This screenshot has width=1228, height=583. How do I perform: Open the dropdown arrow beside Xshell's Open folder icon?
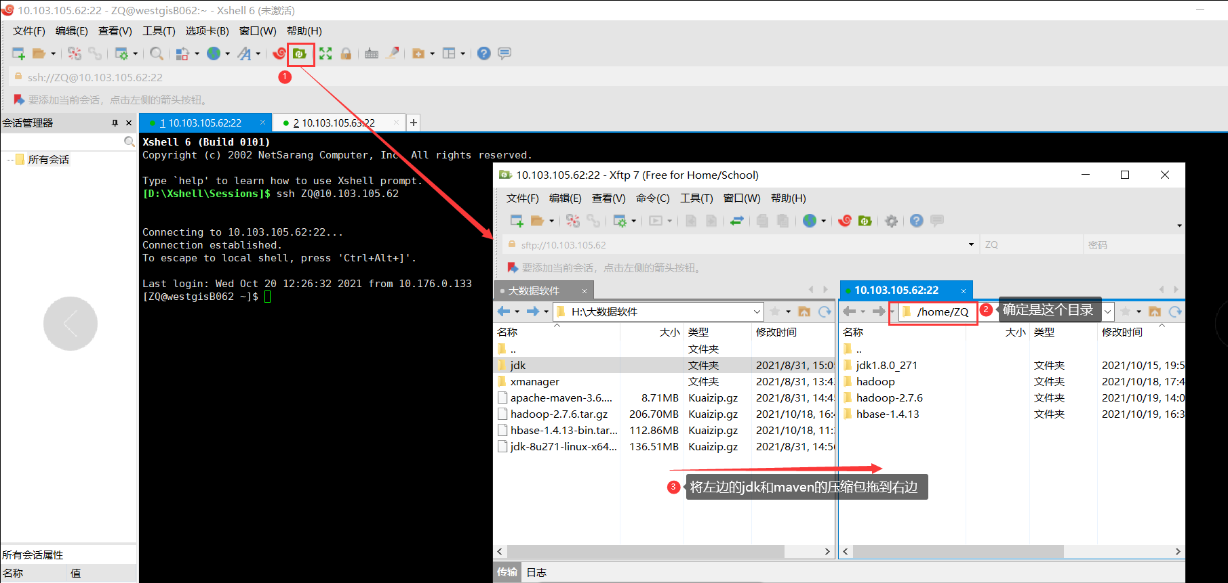pos(53,53)
